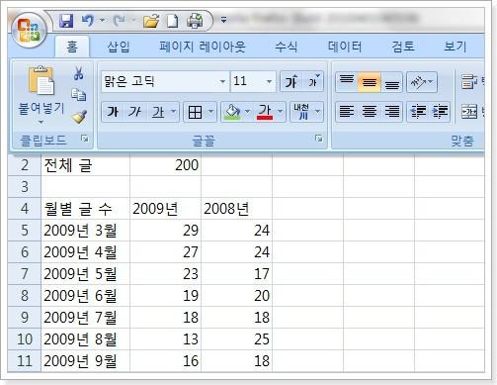The height and width of the screenshot is (385, 497).
Task: Select the cell containing 전체 글
Action: (x=86, y=165)
